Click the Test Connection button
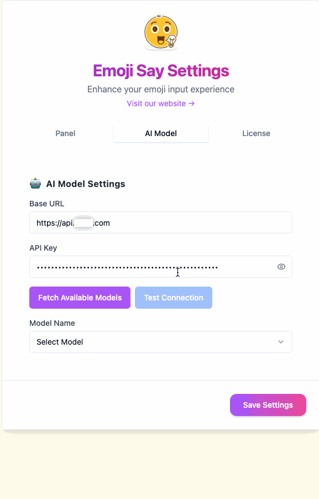 point(174,298)
